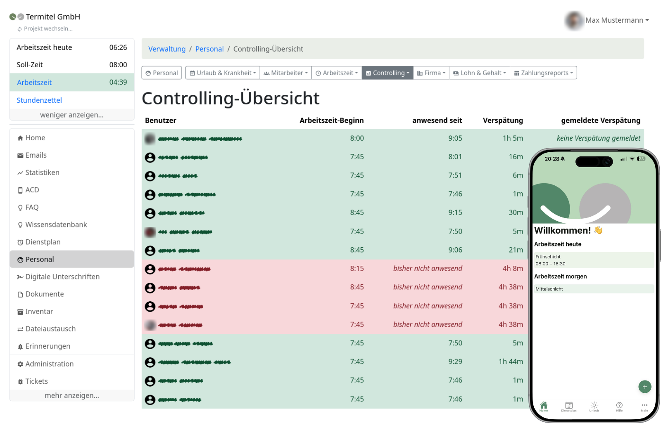Select the Personal toolbar tab
The height and width of the screenshot is (423, 661).
(x=162, y=73)
